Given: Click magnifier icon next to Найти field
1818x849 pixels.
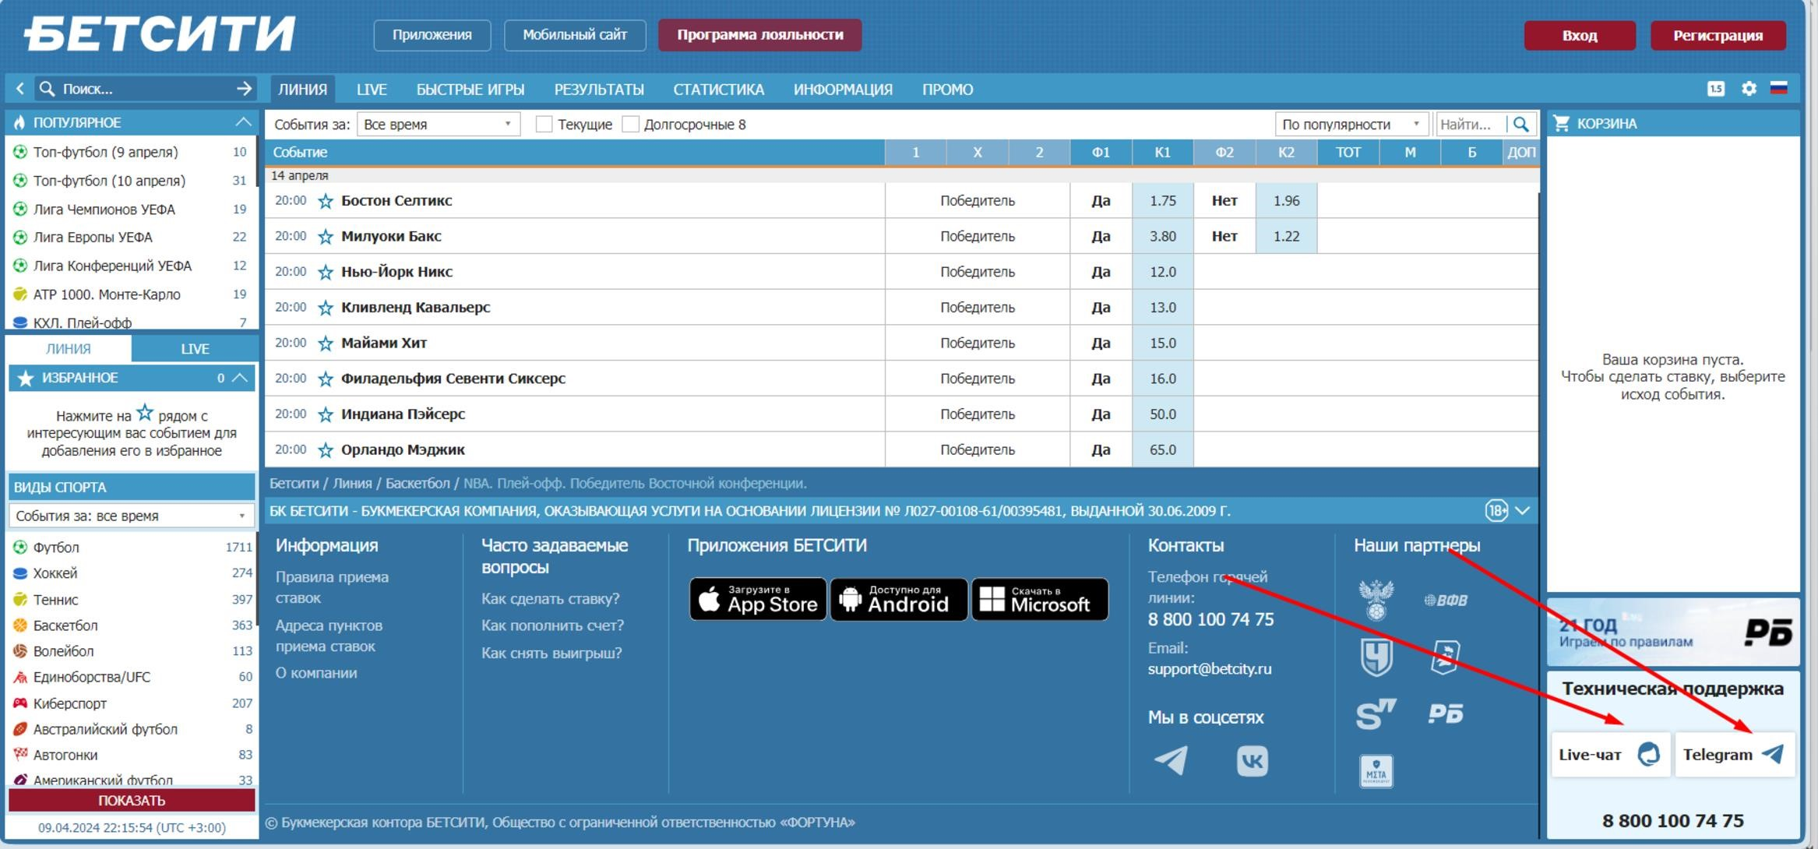Looking at the screenshot, I should click(x=1521, y=124).
